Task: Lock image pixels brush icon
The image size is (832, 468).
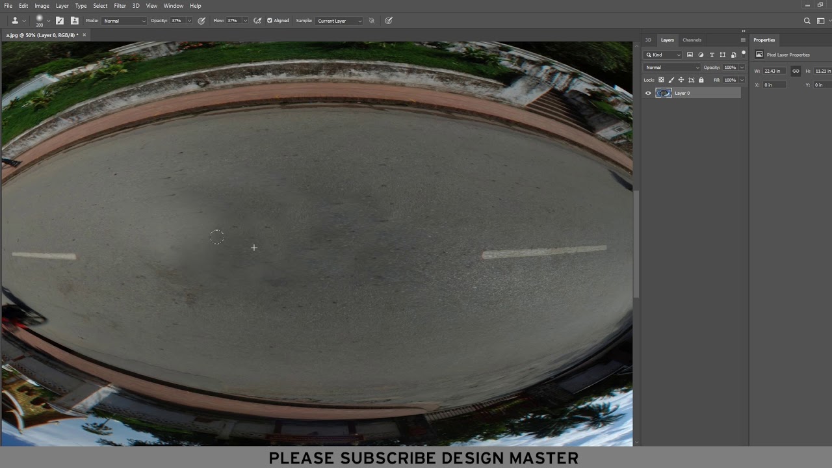Action: click(671, 80)
